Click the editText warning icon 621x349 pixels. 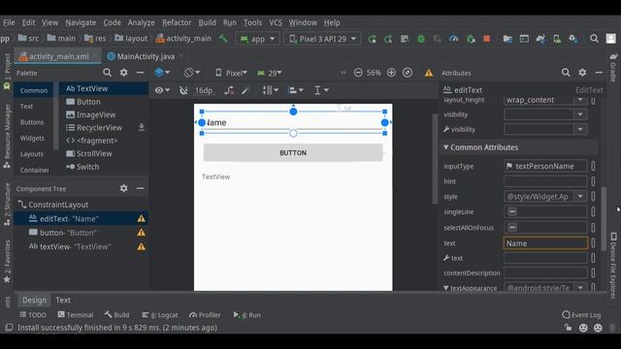click(141, 218)
